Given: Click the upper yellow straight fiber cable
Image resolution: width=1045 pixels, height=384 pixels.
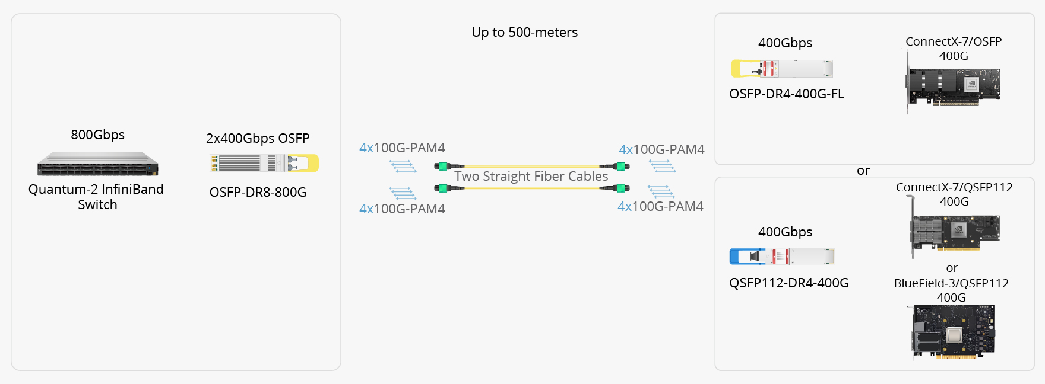Looking at the screenshot, I should point(532,167).
